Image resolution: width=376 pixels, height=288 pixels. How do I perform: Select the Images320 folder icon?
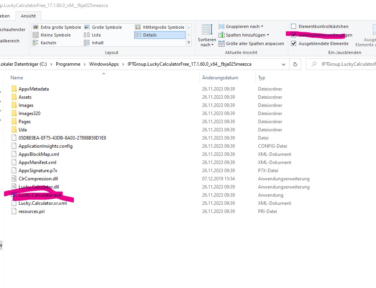click(x=14, y=113)
